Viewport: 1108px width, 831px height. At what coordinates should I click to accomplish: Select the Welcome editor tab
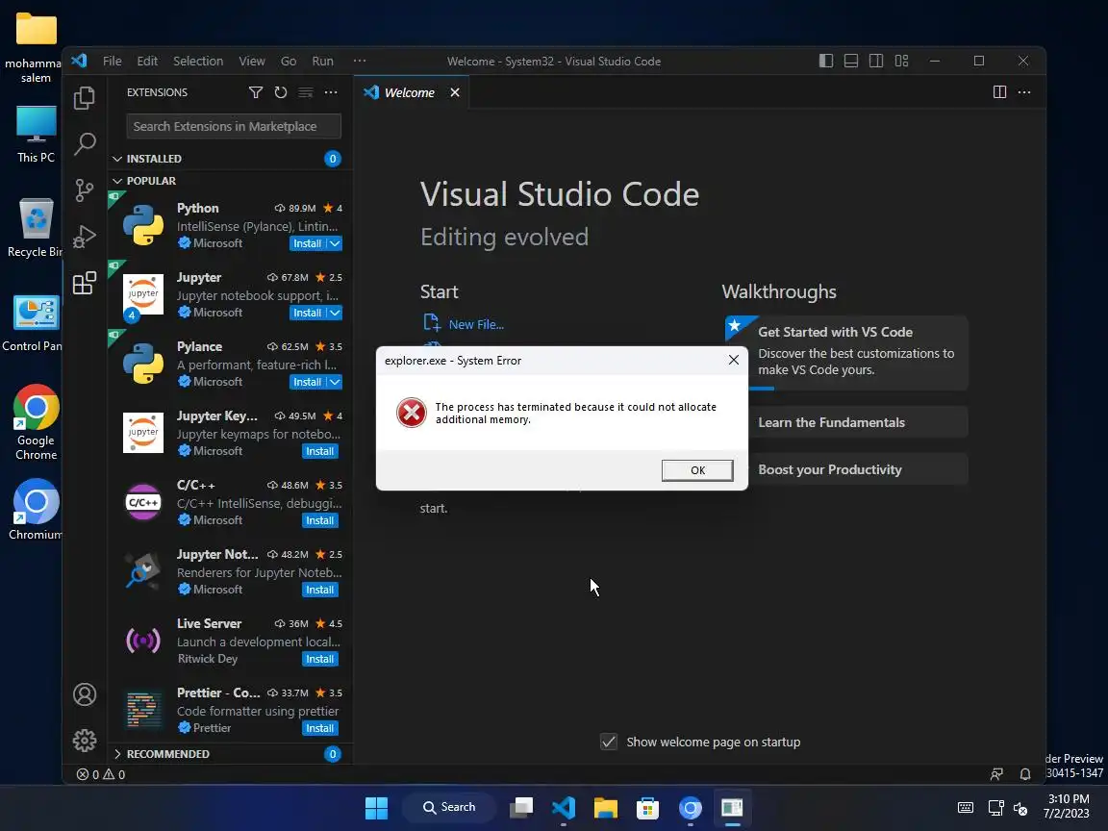(409, 92)
